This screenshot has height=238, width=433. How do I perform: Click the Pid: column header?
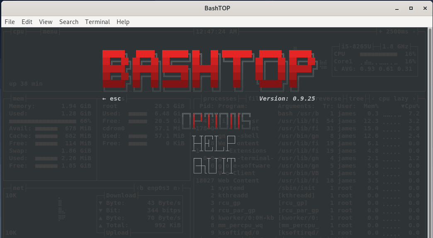click(207, 106)
